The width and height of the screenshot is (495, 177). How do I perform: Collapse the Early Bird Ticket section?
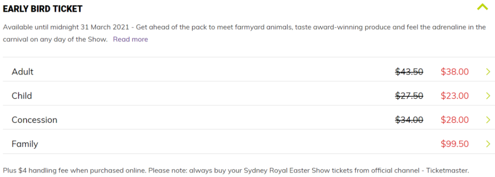482,6
